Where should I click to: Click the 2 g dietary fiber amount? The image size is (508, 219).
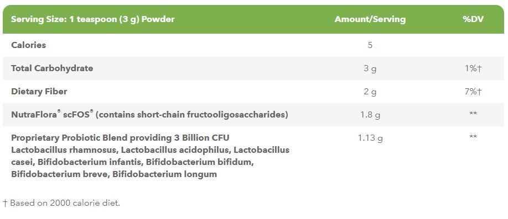pos(370,92)
